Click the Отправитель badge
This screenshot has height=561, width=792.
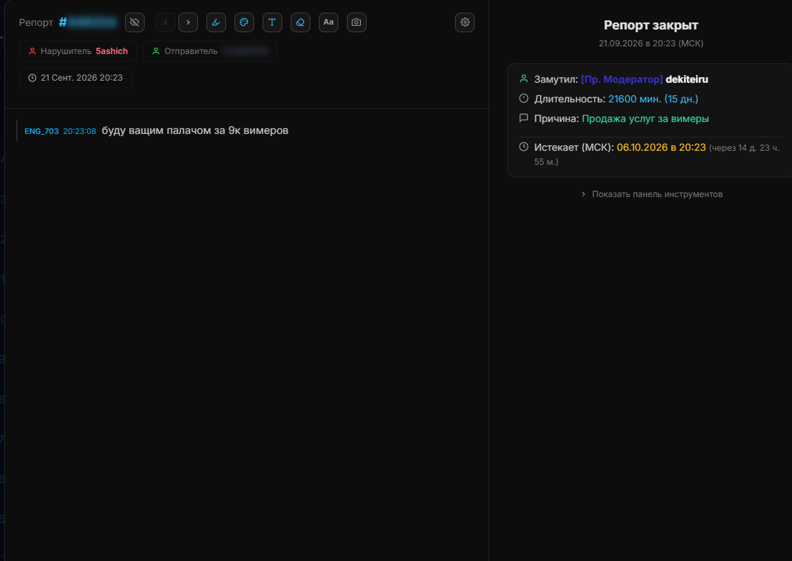click(x=210, y=51)
